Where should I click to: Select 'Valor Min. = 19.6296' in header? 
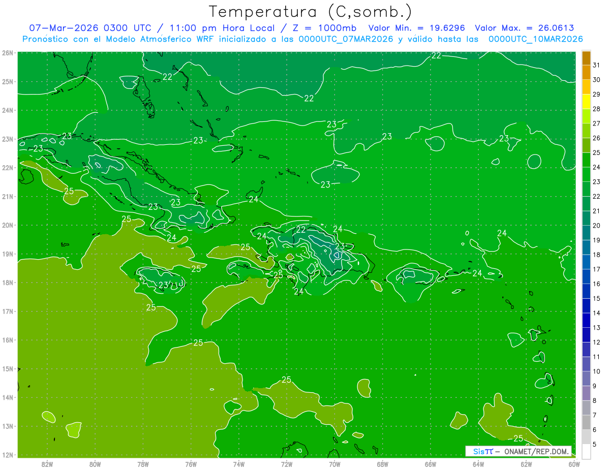[416, 28]
